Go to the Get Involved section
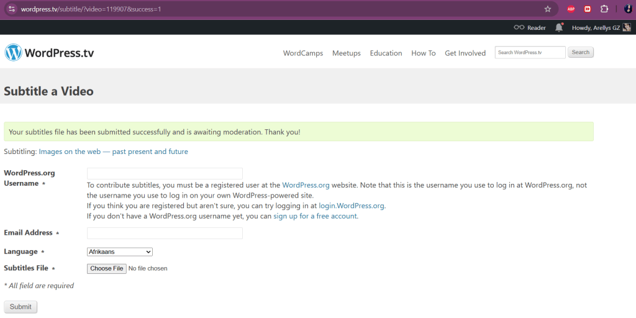This screenshot has width=636, height=318. (465, 53)
